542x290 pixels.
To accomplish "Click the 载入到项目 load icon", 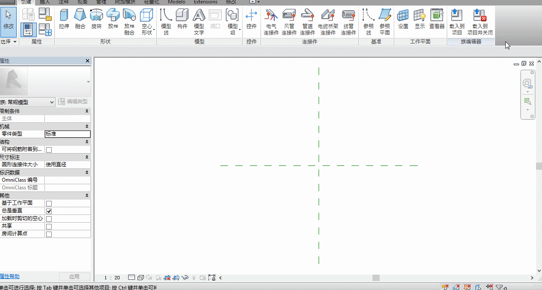I will 457,22.
